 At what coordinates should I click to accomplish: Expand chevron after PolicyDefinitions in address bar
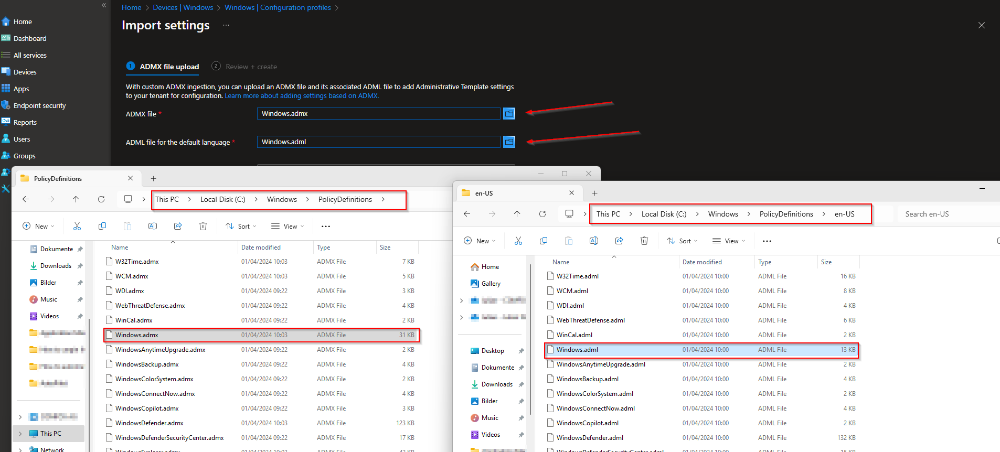(x=383, y=199)
